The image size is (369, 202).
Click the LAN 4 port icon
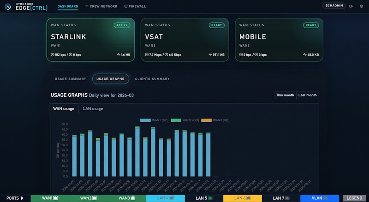click(172, 198)
